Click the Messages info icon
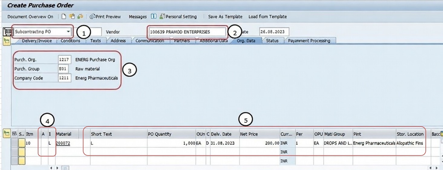 click(x=154, y=17)
